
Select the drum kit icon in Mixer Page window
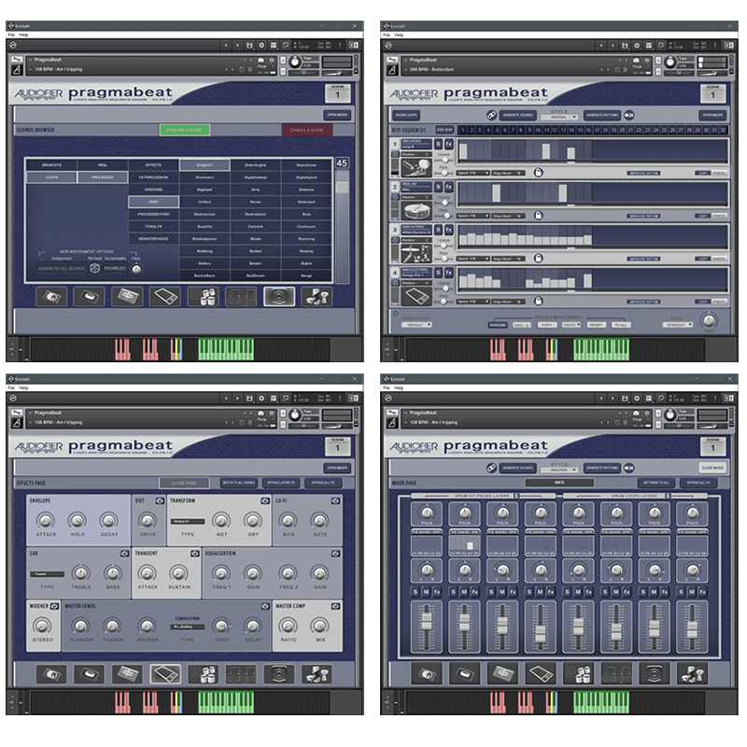click(579, 674)
